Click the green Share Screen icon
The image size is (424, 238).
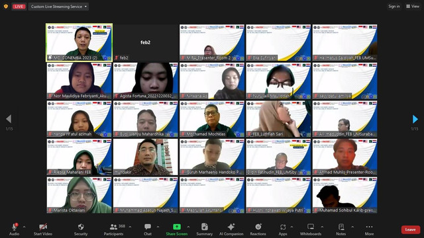coord(177,227)
